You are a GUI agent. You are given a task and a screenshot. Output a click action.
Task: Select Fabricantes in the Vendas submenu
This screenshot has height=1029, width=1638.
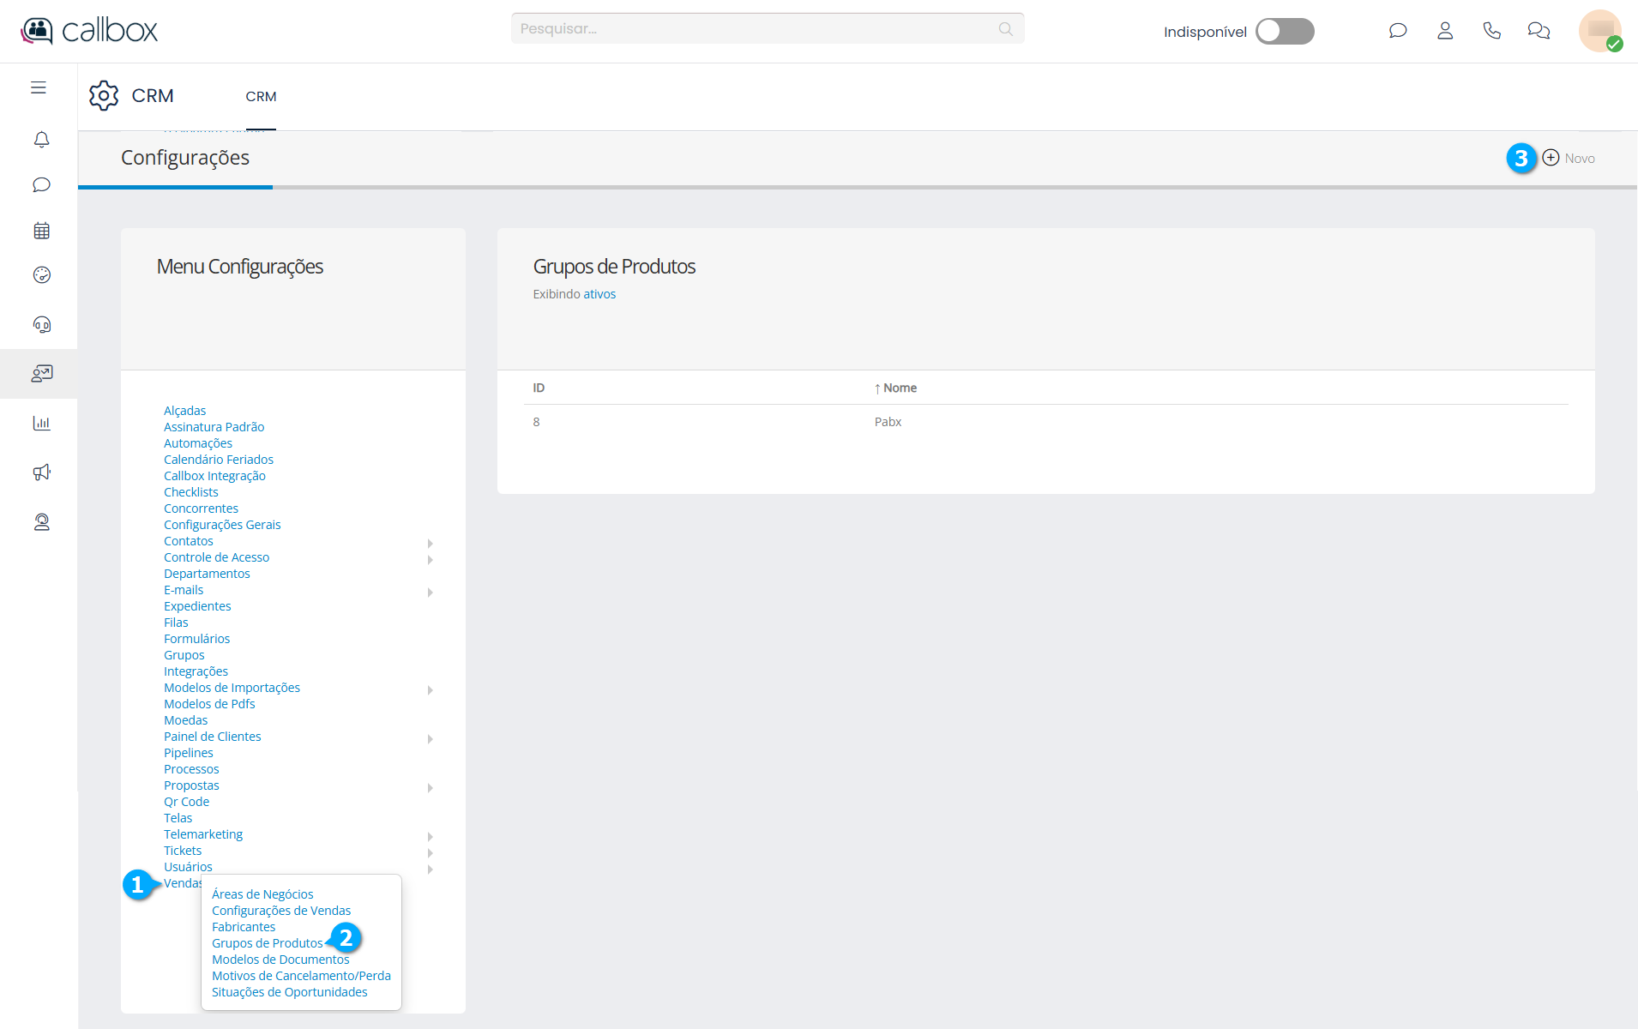(244, 927)
